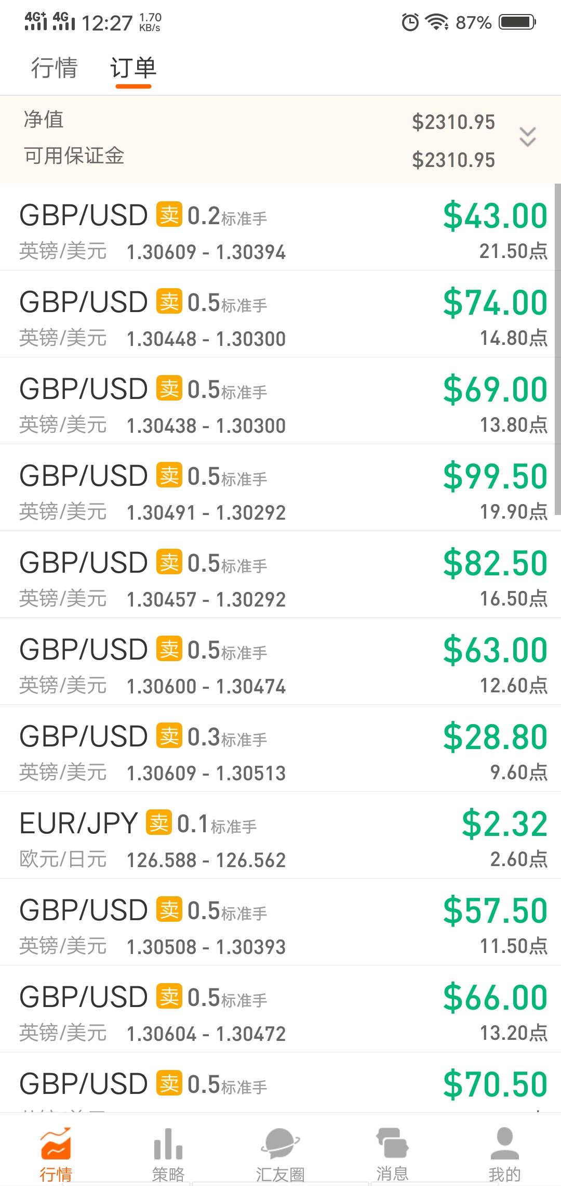561x1186 pixels.
Task: Open the GBP/USD order with $57.50 profit
Action: click(280, 922)
